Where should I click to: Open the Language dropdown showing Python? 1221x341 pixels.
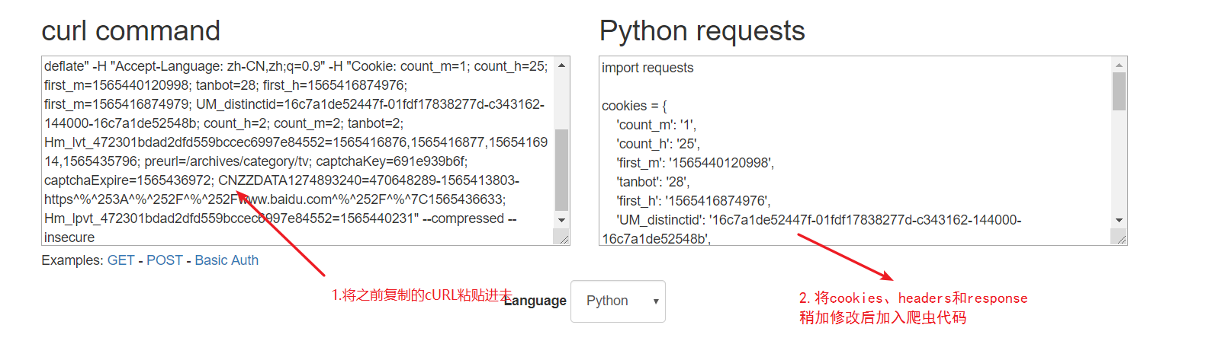coord(618,301)
